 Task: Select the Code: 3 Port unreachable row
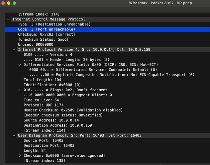coord(47,29)
